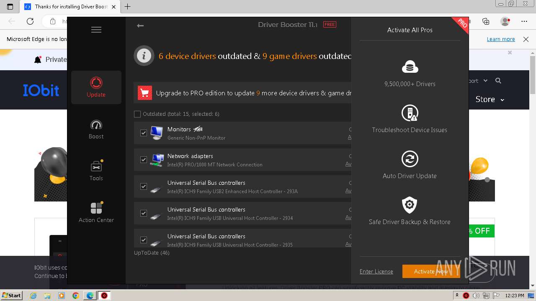The image size is (536, 301).
Task: Open Action Center in the sidebar
Action: tap(96, 213)
